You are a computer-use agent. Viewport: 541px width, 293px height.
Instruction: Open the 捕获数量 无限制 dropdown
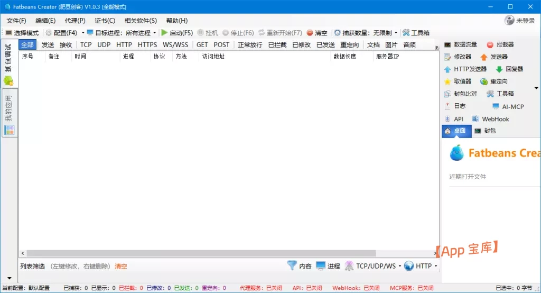point(366,33)
